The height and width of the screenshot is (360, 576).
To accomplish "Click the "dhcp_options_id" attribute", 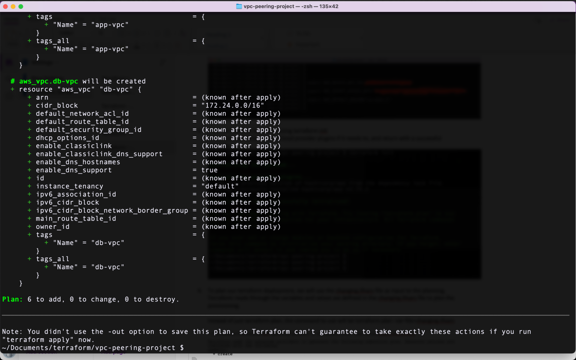I will 67,138.
